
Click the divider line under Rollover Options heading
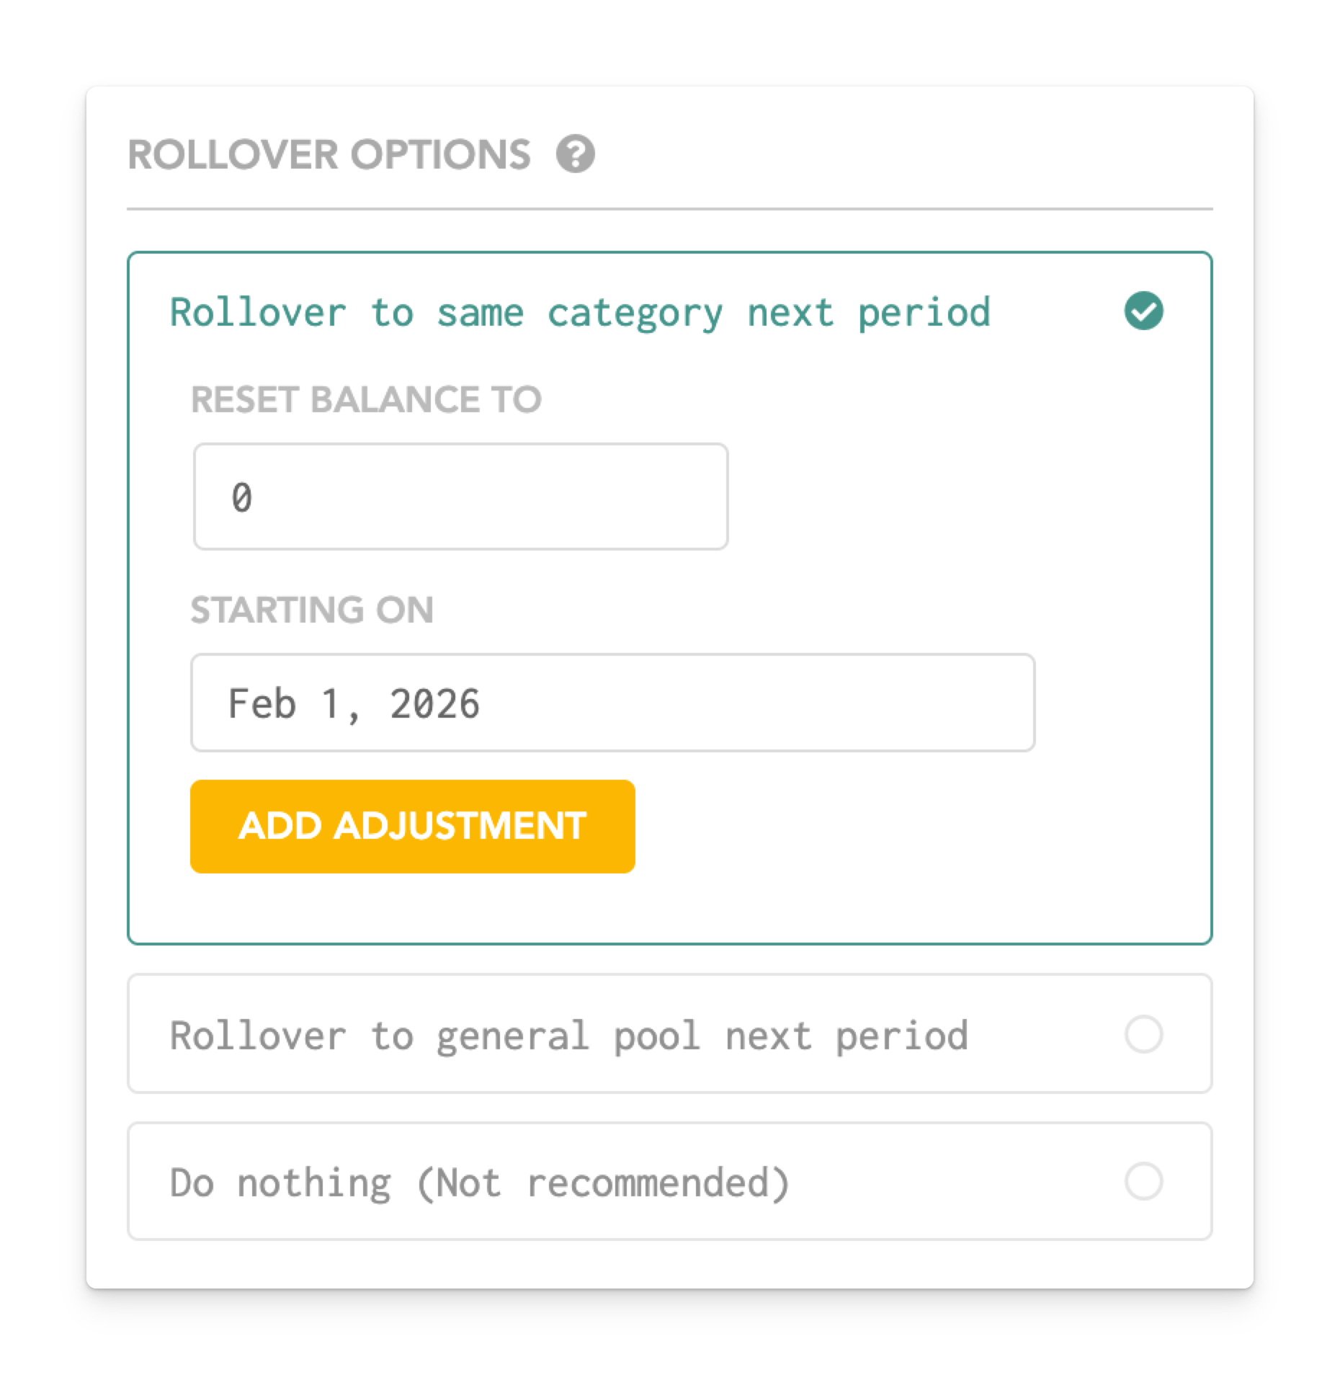coord(669,210)
